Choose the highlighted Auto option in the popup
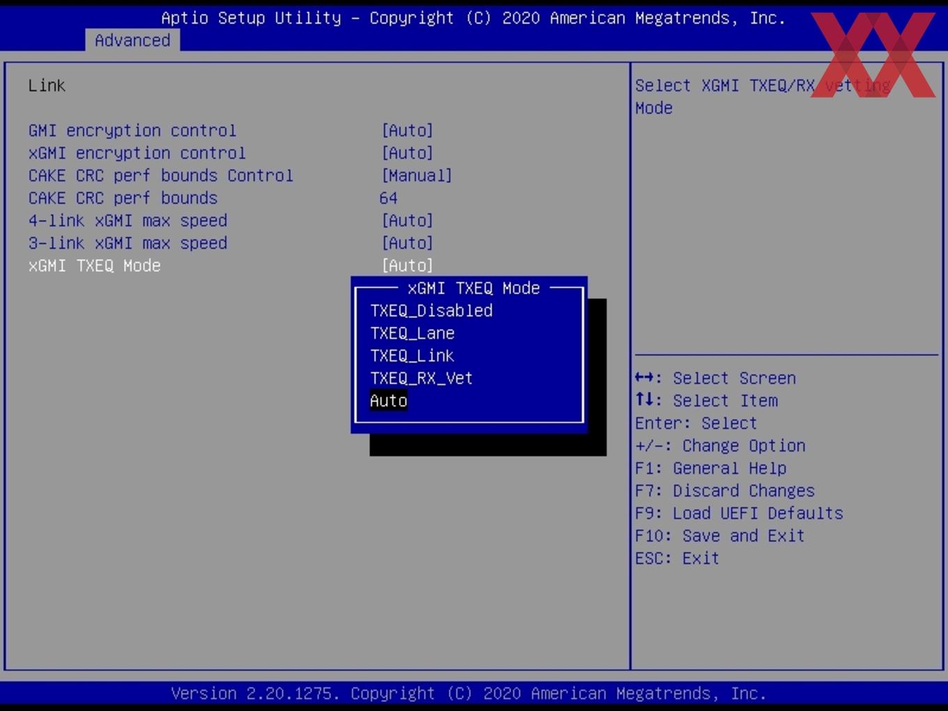 (388, 401)
